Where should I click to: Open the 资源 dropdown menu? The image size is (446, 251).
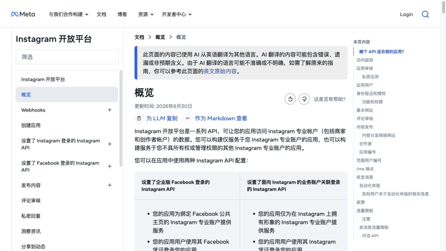146,14
